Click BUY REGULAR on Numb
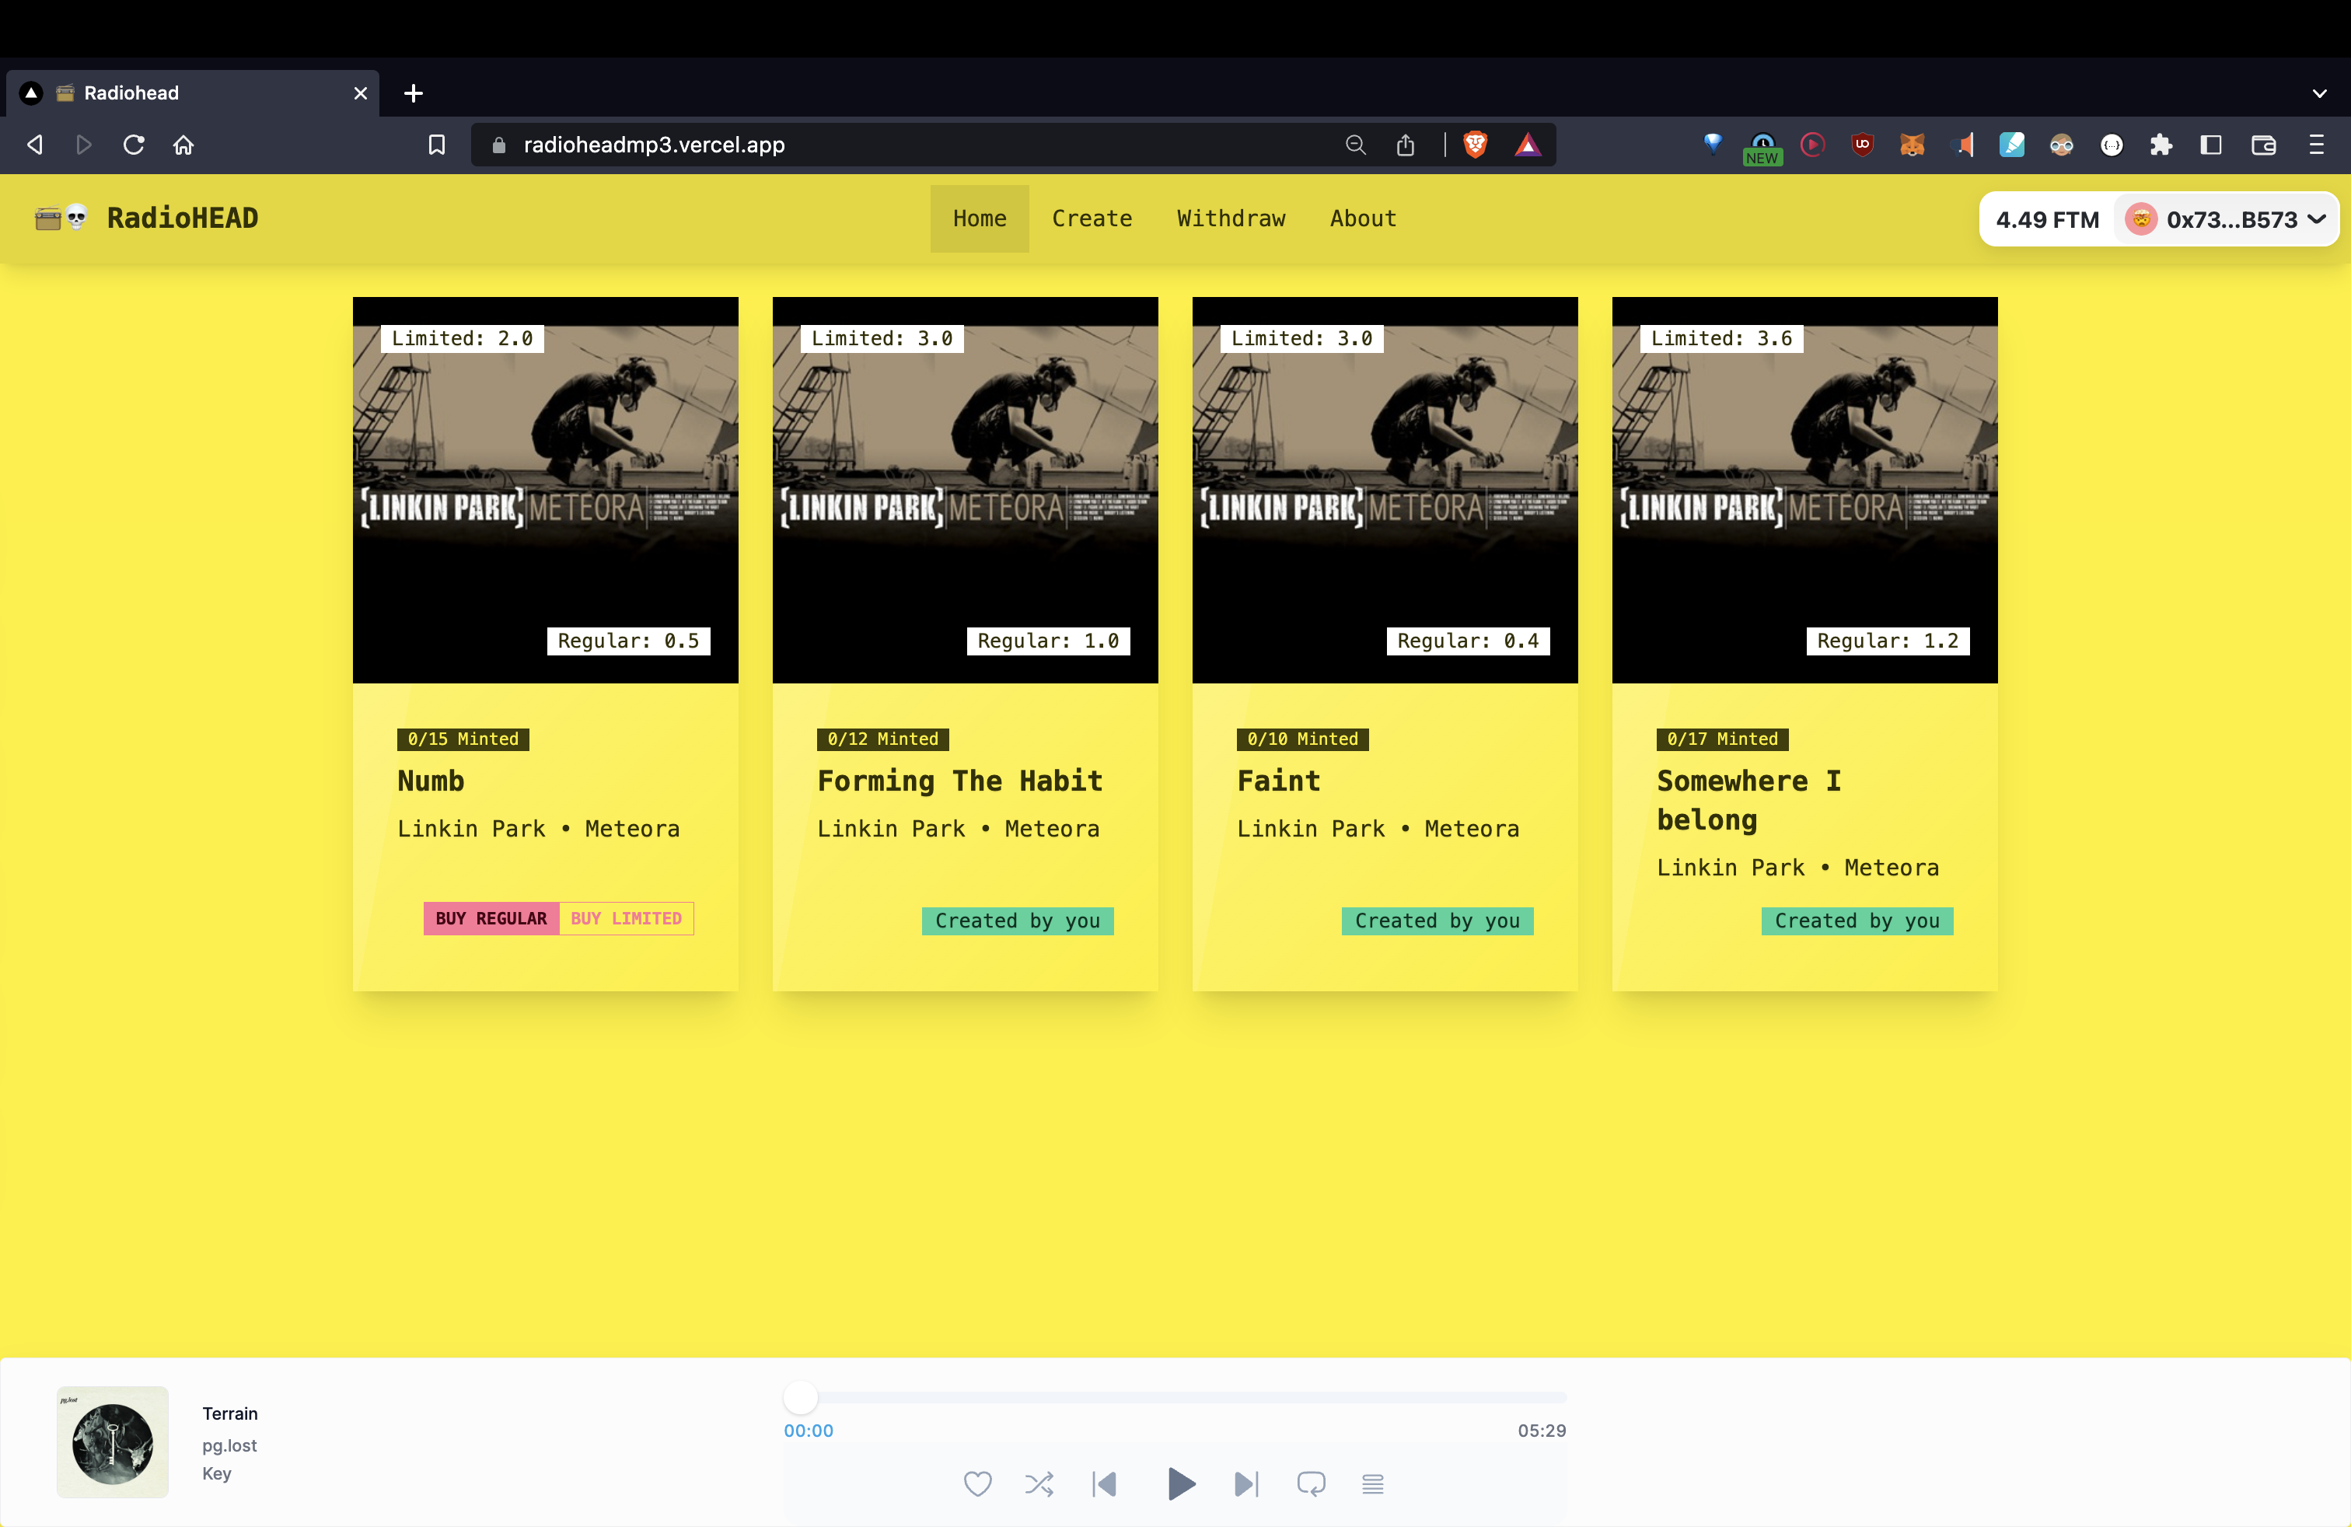The height and width of the screenshot is (1527, 2351). pyautogui.click(x=491, y=918)
